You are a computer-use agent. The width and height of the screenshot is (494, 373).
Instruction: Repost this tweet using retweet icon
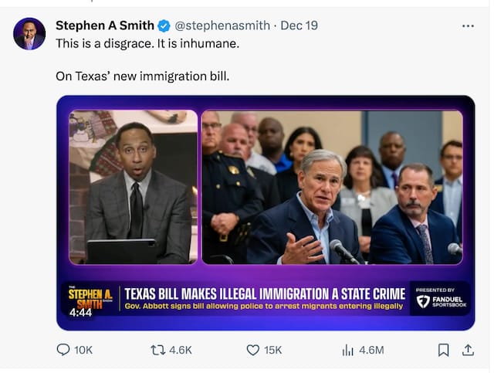point(157,350)
